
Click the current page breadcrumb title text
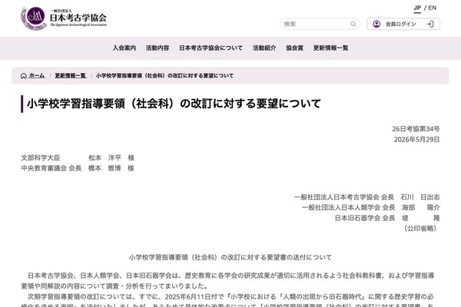coord(164,76)
